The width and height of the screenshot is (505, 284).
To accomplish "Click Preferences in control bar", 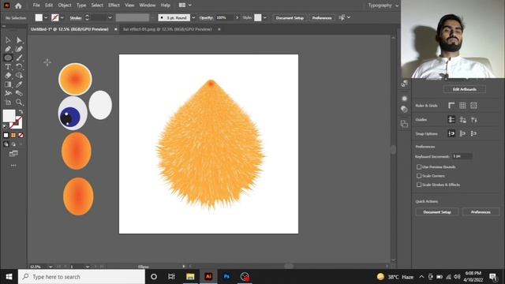I will tap(322, 17).
